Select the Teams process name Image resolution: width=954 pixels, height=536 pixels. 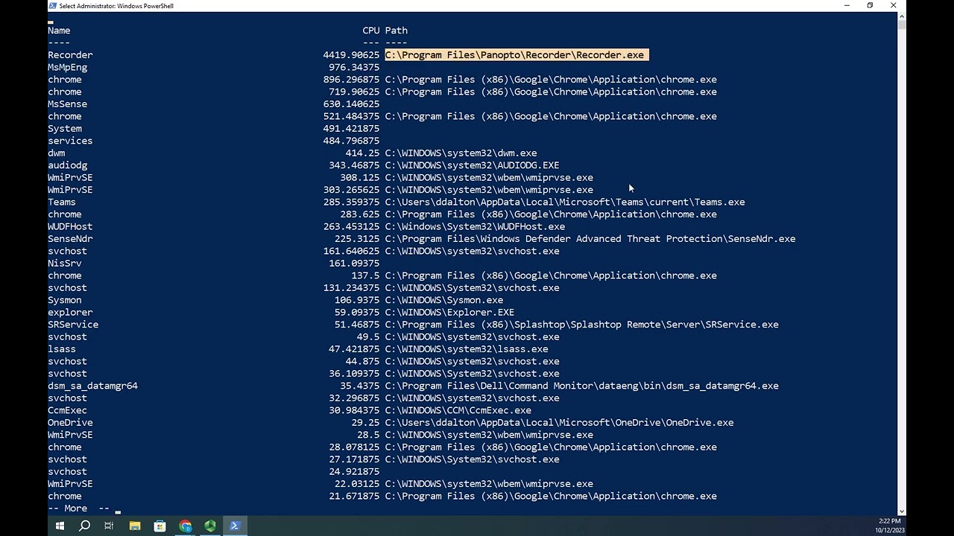[62, 202]
